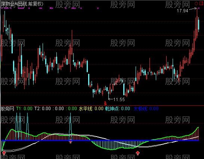Click the T1: 0.00 indicator value
The width and height of the screenshot is (204, 159).
click(24, 109)
